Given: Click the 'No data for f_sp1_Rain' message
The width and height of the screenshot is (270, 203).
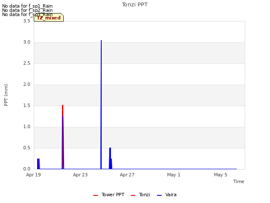Looking at the screenshot, I should (x=27, y=6).
